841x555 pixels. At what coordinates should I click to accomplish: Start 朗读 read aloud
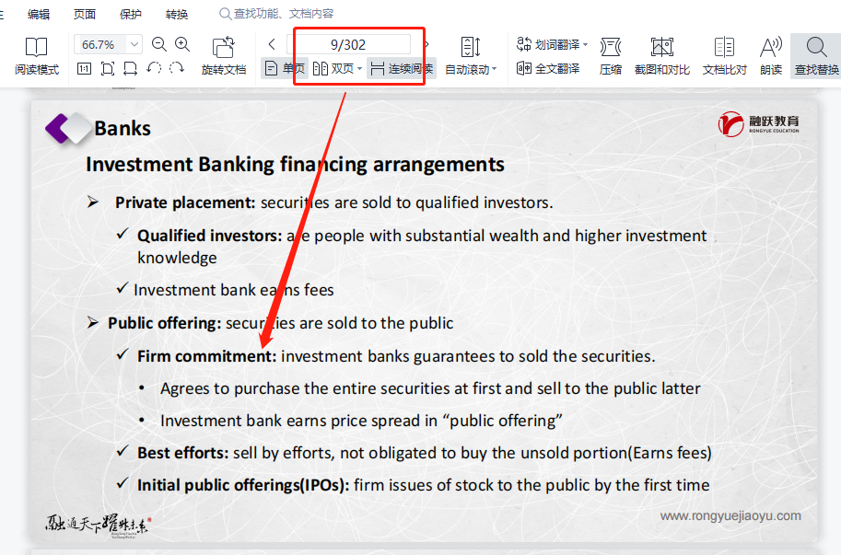click(771, 55)
